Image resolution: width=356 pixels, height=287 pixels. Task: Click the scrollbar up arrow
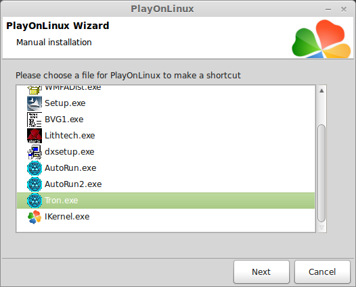tap(321, 91)
